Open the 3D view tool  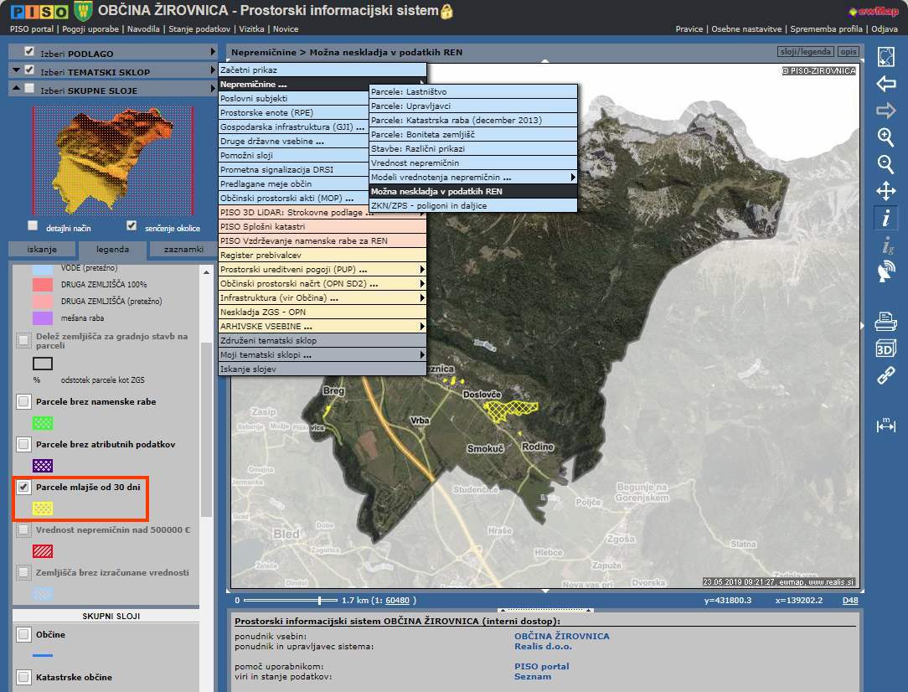(x=885, y=349)
